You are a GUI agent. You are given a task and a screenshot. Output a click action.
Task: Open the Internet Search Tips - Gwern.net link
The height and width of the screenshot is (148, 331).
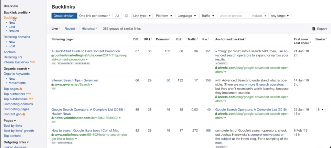click(x=75, y=80)
